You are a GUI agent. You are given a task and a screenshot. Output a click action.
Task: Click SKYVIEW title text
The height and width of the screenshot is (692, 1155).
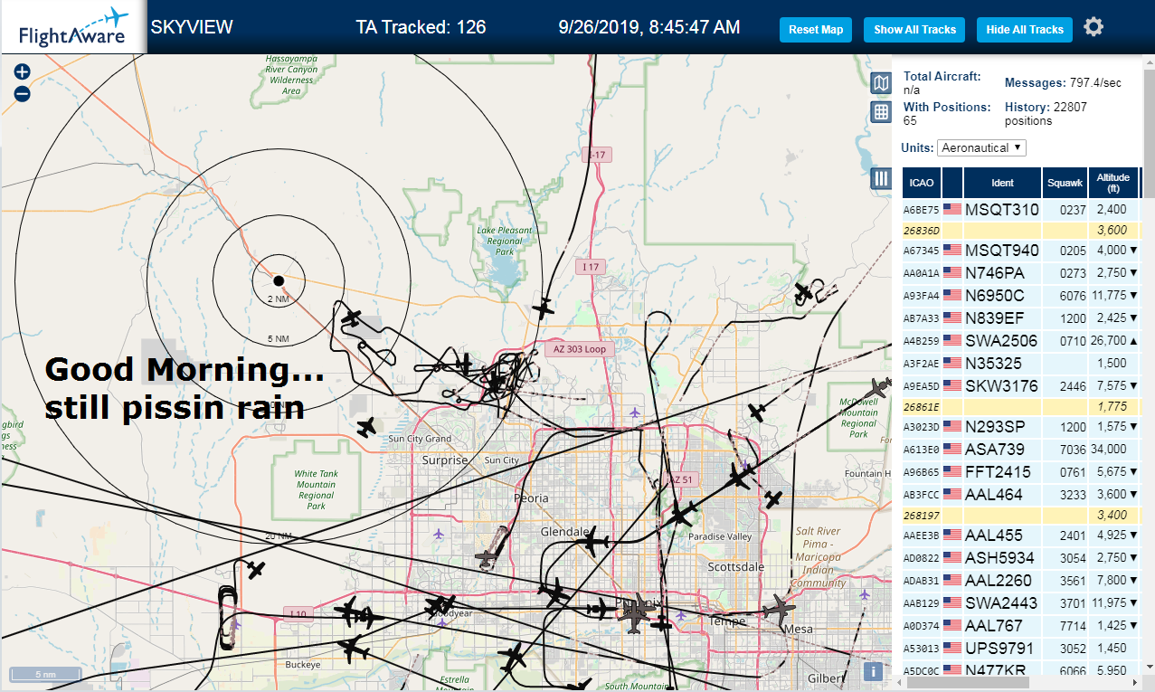(x=192, y=27)
